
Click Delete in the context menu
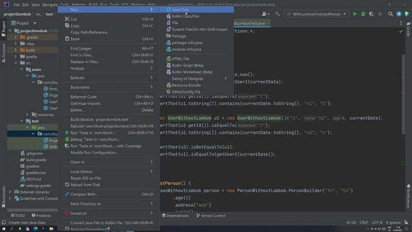tap(109, 110)
